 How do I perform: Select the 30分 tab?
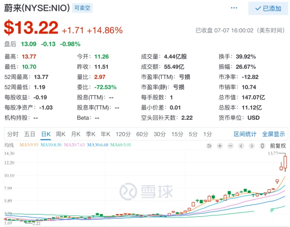pos(160,134)
